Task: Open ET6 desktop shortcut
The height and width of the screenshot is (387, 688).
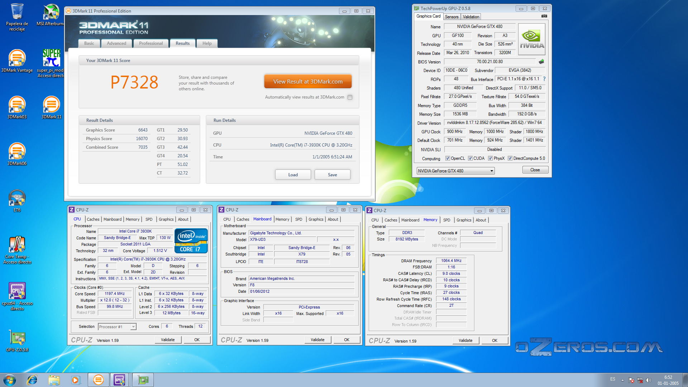Action: click(17, 201)
